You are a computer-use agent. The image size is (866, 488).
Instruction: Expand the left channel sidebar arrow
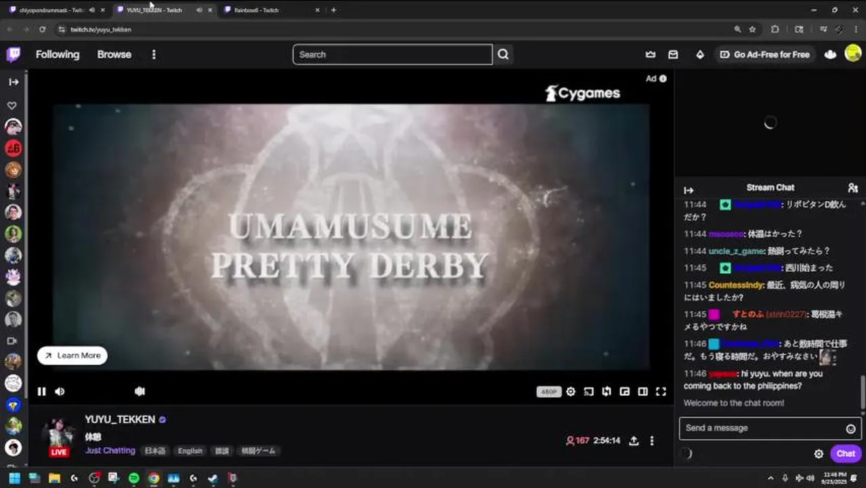click(13, 82)
